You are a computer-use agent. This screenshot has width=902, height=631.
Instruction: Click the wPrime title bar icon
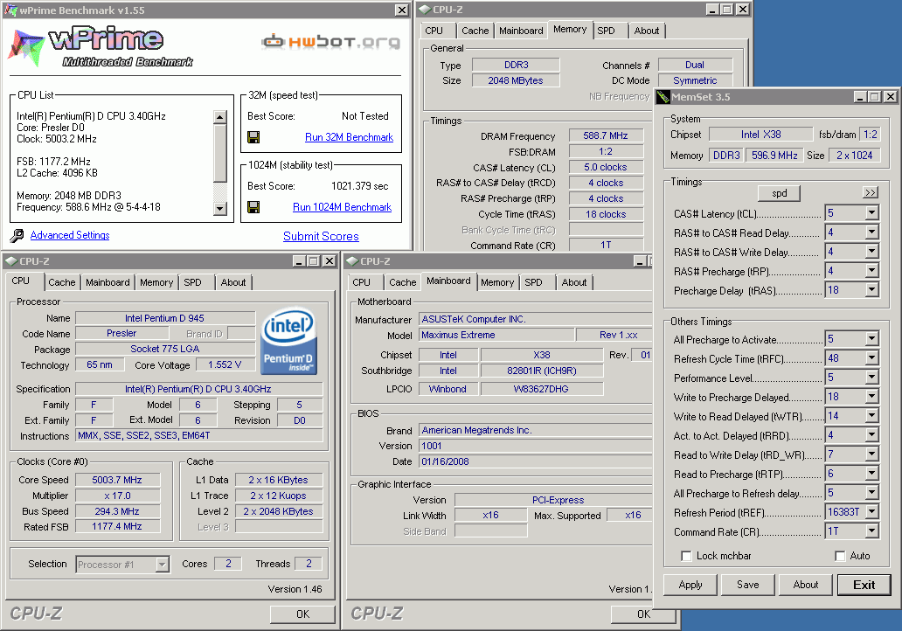click(x=10, y=10)
